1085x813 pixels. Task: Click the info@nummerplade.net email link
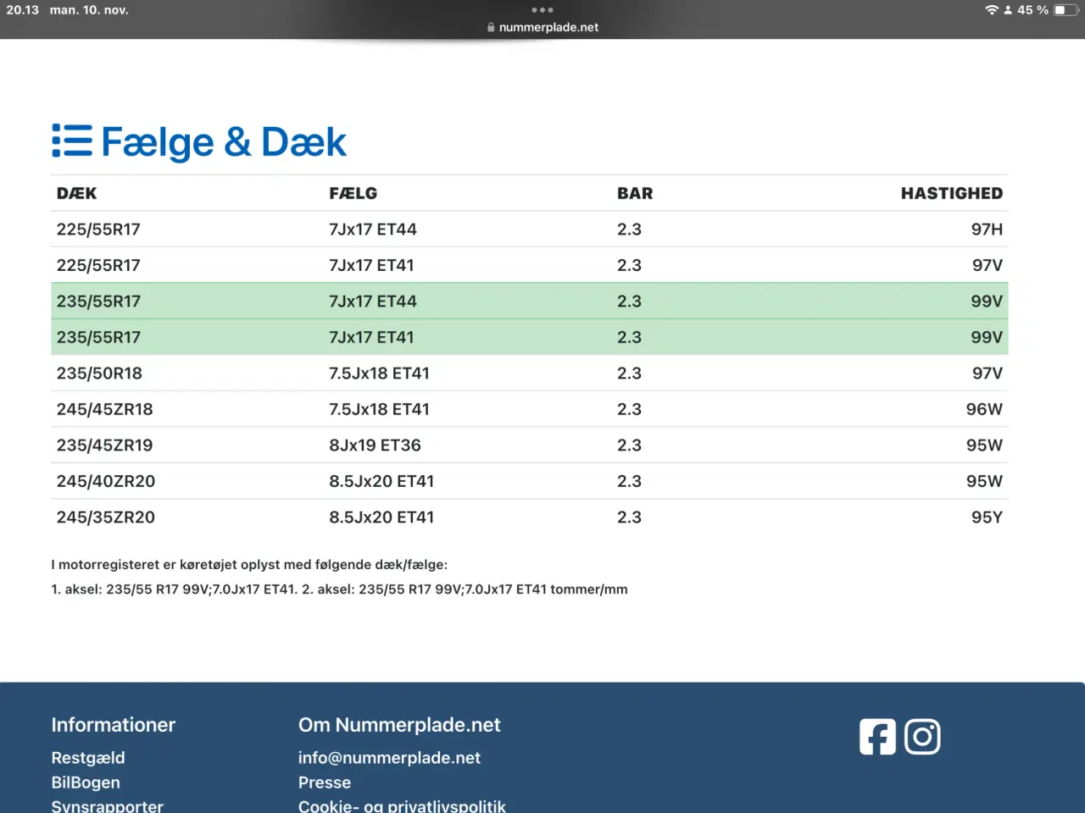pos(389,758)
